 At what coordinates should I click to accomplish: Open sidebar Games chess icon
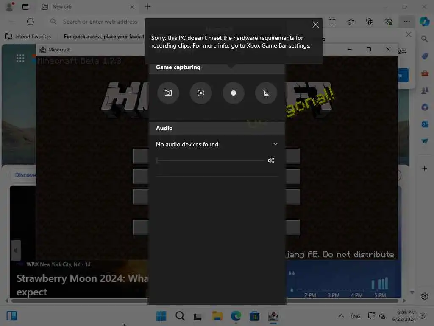click(x=425, y=90)
